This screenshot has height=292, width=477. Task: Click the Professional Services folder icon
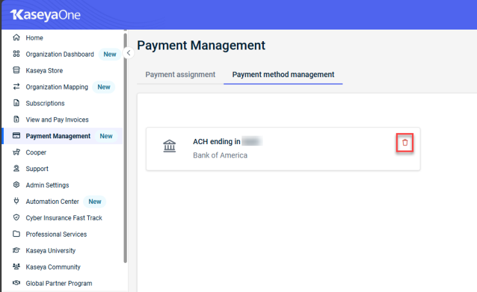17,234
